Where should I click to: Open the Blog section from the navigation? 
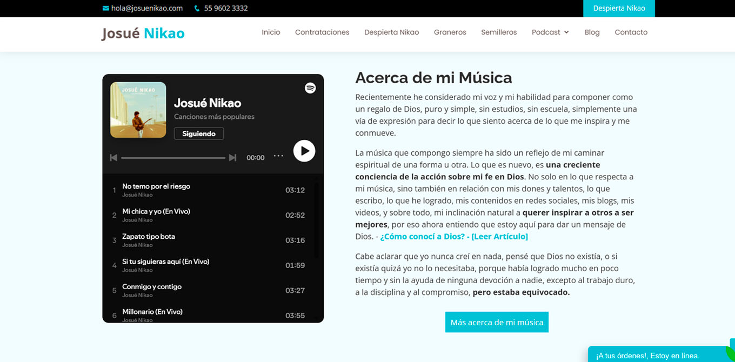(592, 32)
